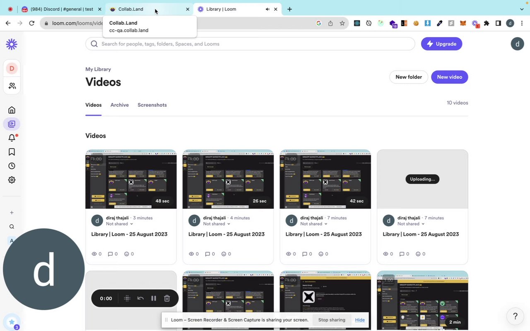This screenshot has width=530, height=331.
Task: Open the Uploading video thumbnail
Action: (x=422, y=179)
